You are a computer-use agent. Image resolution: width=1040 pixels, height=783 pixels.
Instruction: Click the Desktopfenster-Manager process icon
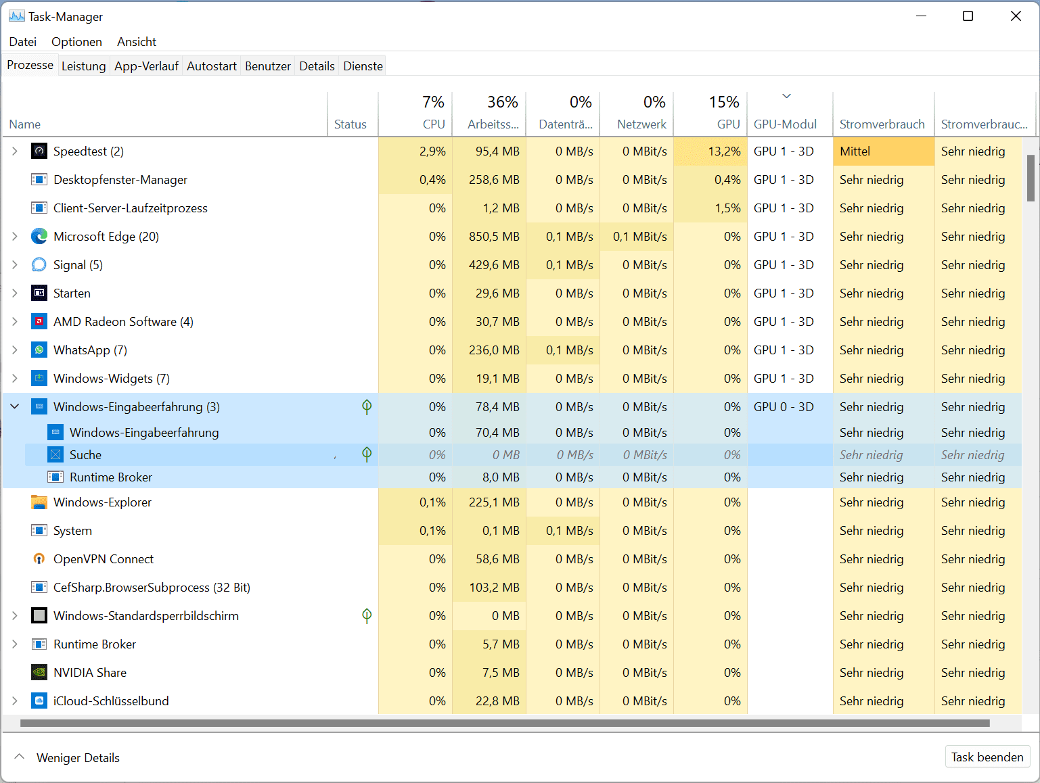39,180
